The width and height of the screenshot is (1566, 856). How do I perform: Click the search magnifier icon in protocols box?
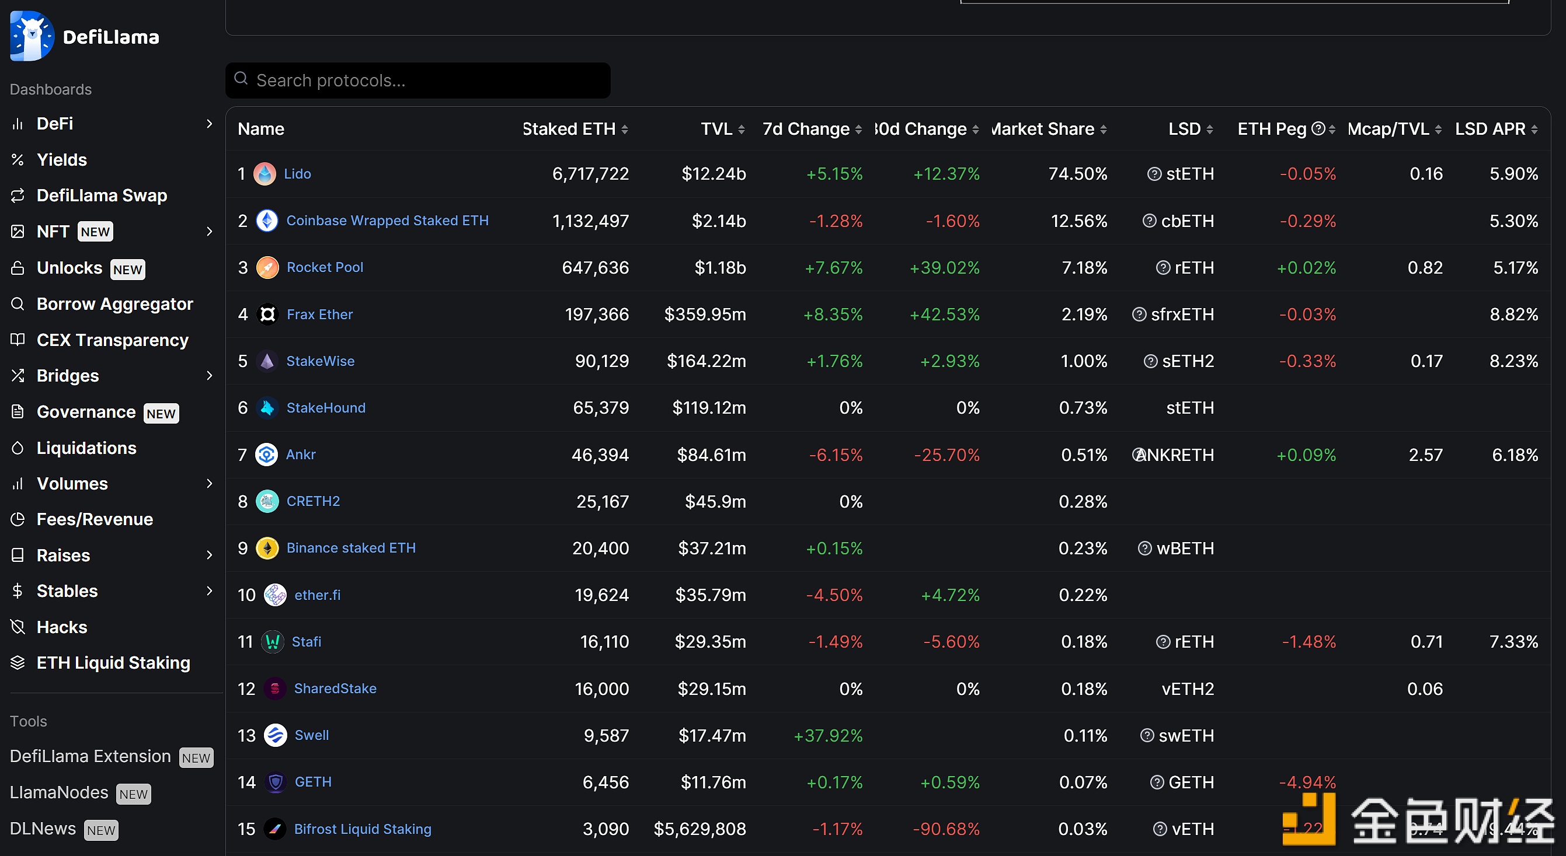tap(241, 79)
